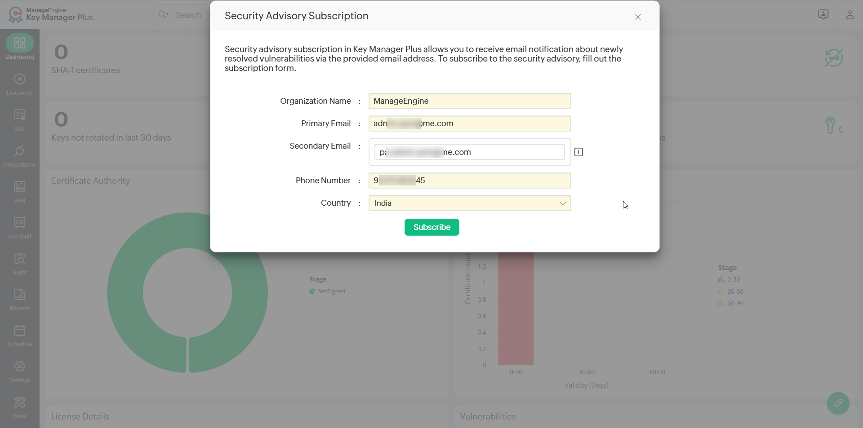Click the floating edit pencil button
The image size is (863, 428).
point(838,403)
